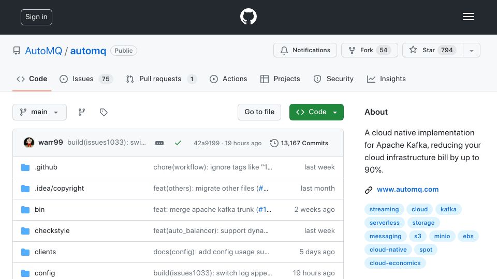Select the spot topic tag
The height and width of the screenshot is (279, 497).
(x=426, y=250)
